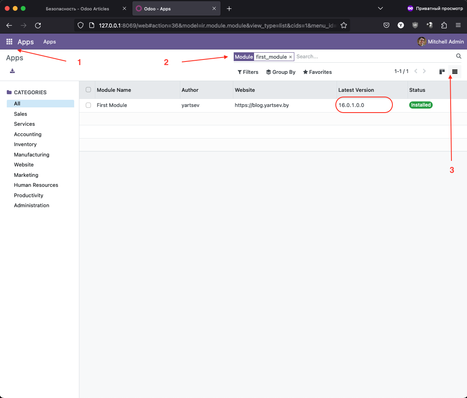Click the 1-1 / 1 pager counter

click(401, 71)
